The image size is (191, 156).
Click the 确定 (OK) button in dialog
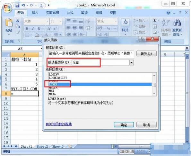click(124, 124)
